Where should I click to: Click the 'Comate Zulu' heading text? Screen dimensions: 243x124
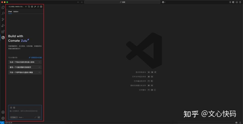coord(18,41)
